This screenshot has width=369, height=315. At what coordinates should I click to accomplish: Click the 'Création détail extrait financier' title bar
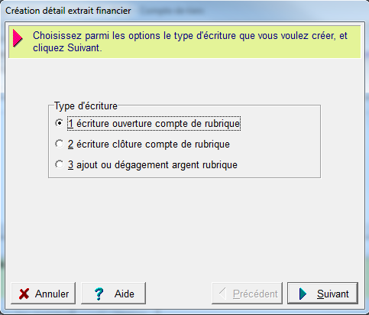click(68, 11)
